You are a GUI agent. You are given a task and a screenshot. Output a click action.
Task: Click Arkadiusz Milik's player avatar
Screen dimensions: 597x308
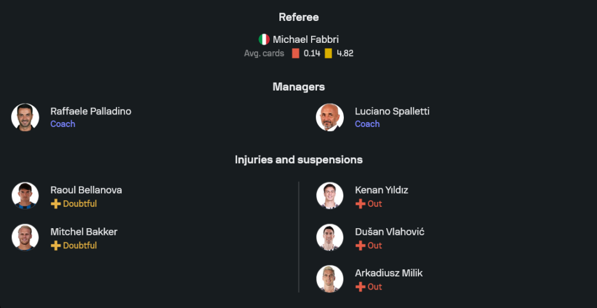(x=330, y=279)
